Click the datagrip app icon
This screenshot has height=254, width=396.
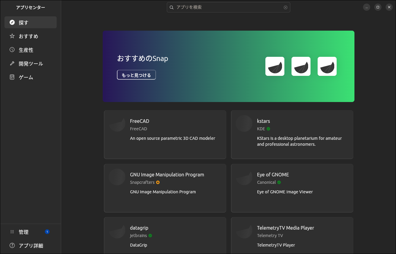click(x=117, y=230)
